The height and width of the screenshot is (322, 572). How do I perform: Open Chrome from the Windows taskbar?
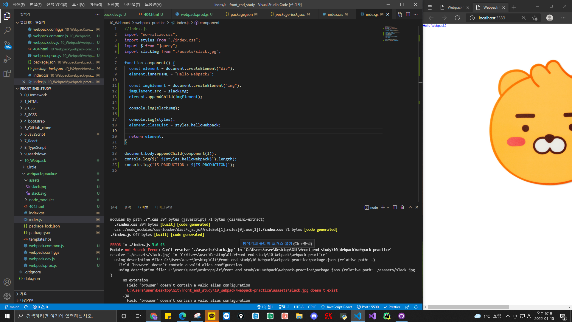pos(153,316)
